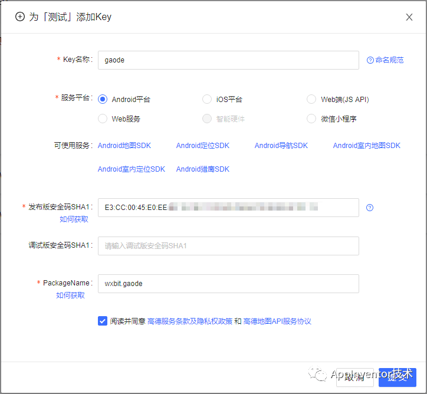
Task: Open the Android导航SDK link
Action: [281, 146]
